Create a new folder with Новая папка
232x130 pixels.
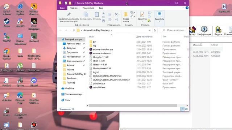pos(126,17)
